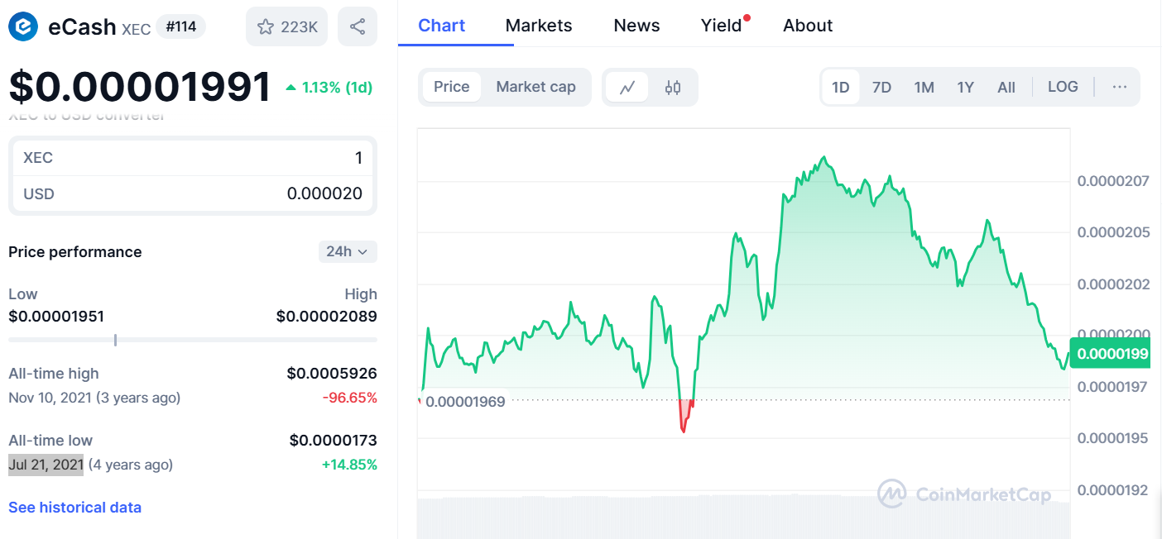Enable LOG scale on the chart

[x=1063, y=86]
